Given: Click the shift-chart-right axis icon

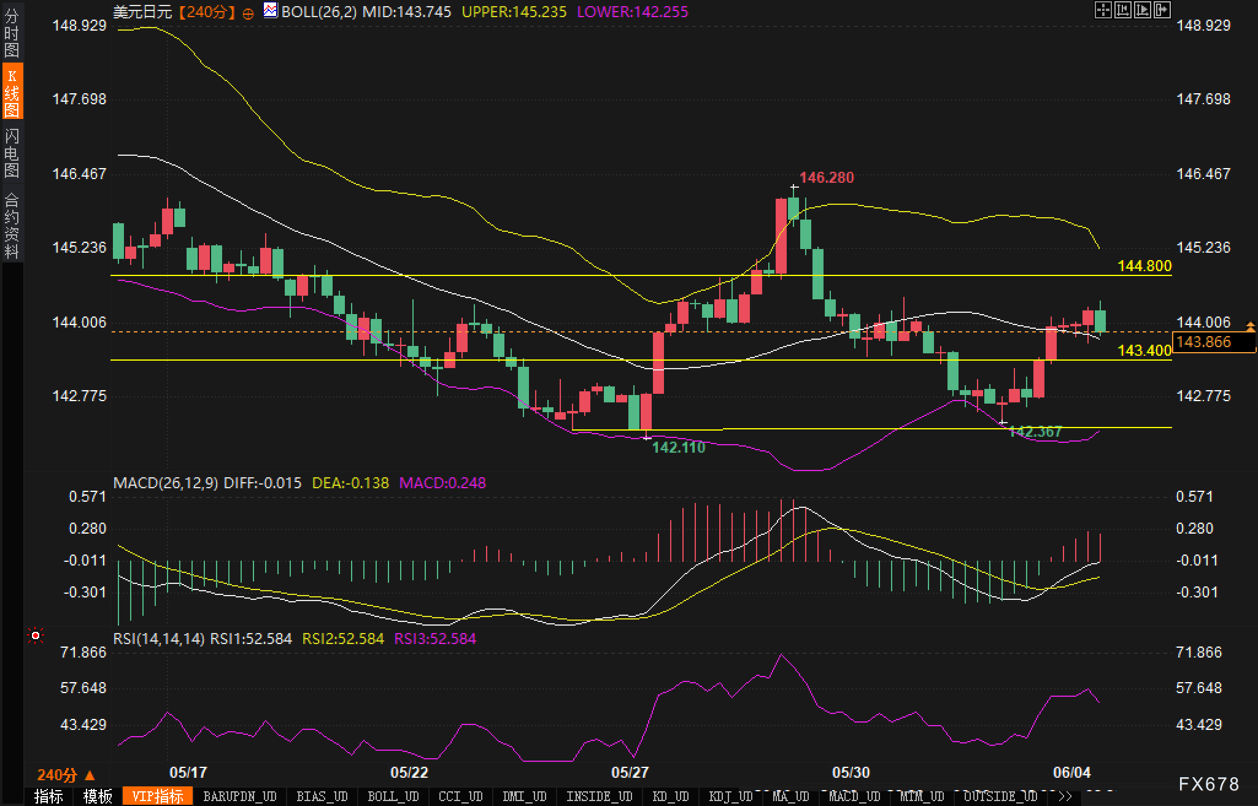Looking at the screenshot, I should [1142, 10].
